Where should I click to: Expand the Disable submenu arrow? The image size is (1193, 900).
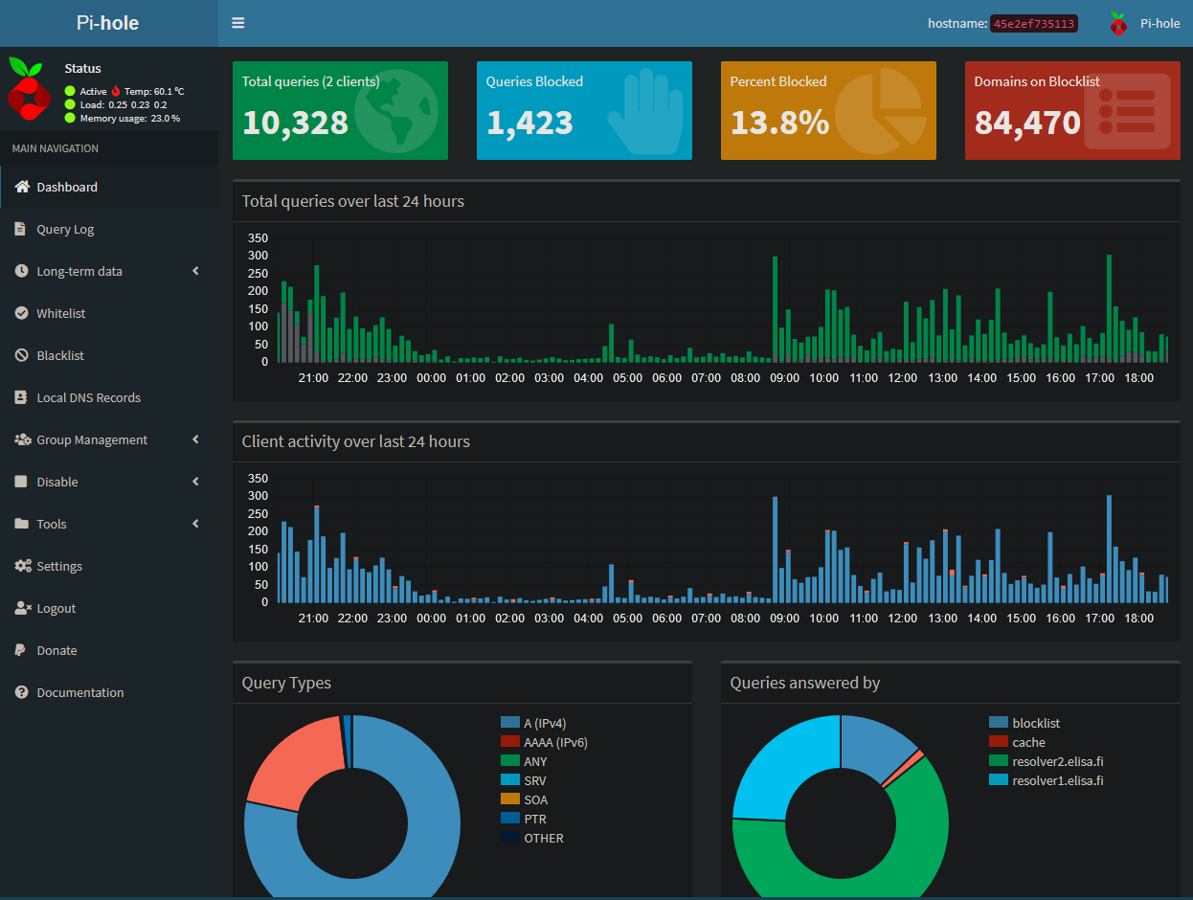[x=195, y=482]
